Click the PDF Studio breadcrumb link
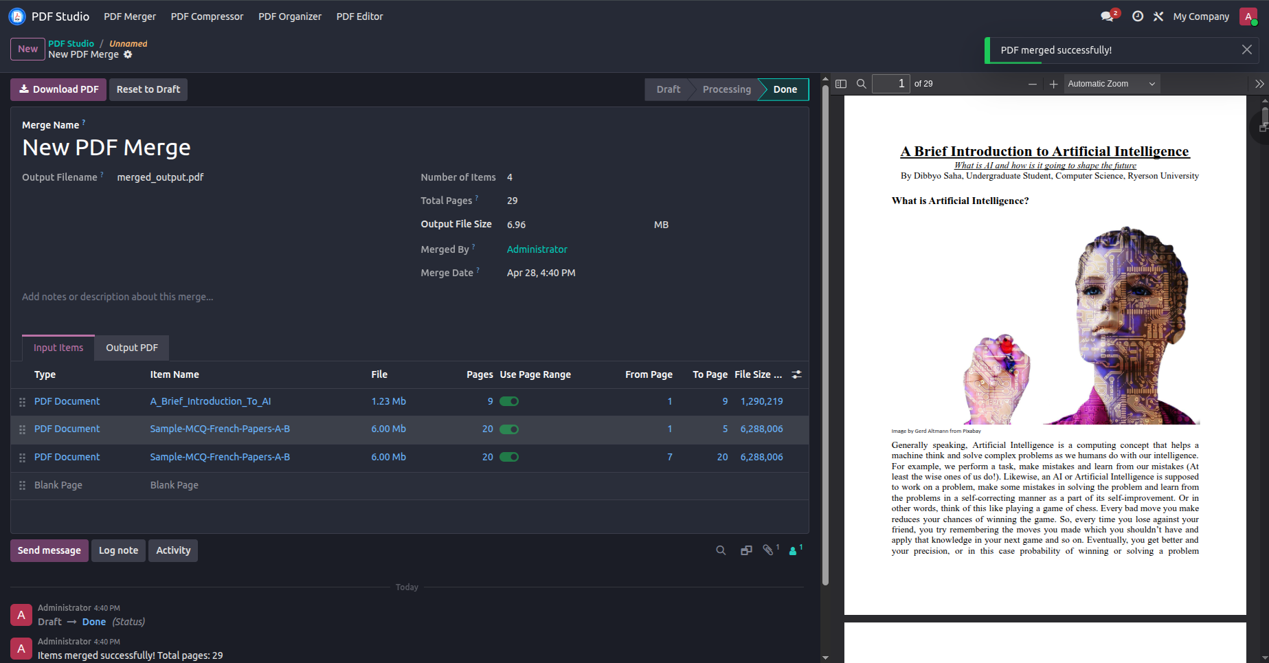The height and width of the screenshot is (663, 1269). [71, 43]
